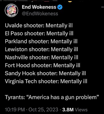
Task: Open the End Wokeness display name link
Action: (39, 7)
